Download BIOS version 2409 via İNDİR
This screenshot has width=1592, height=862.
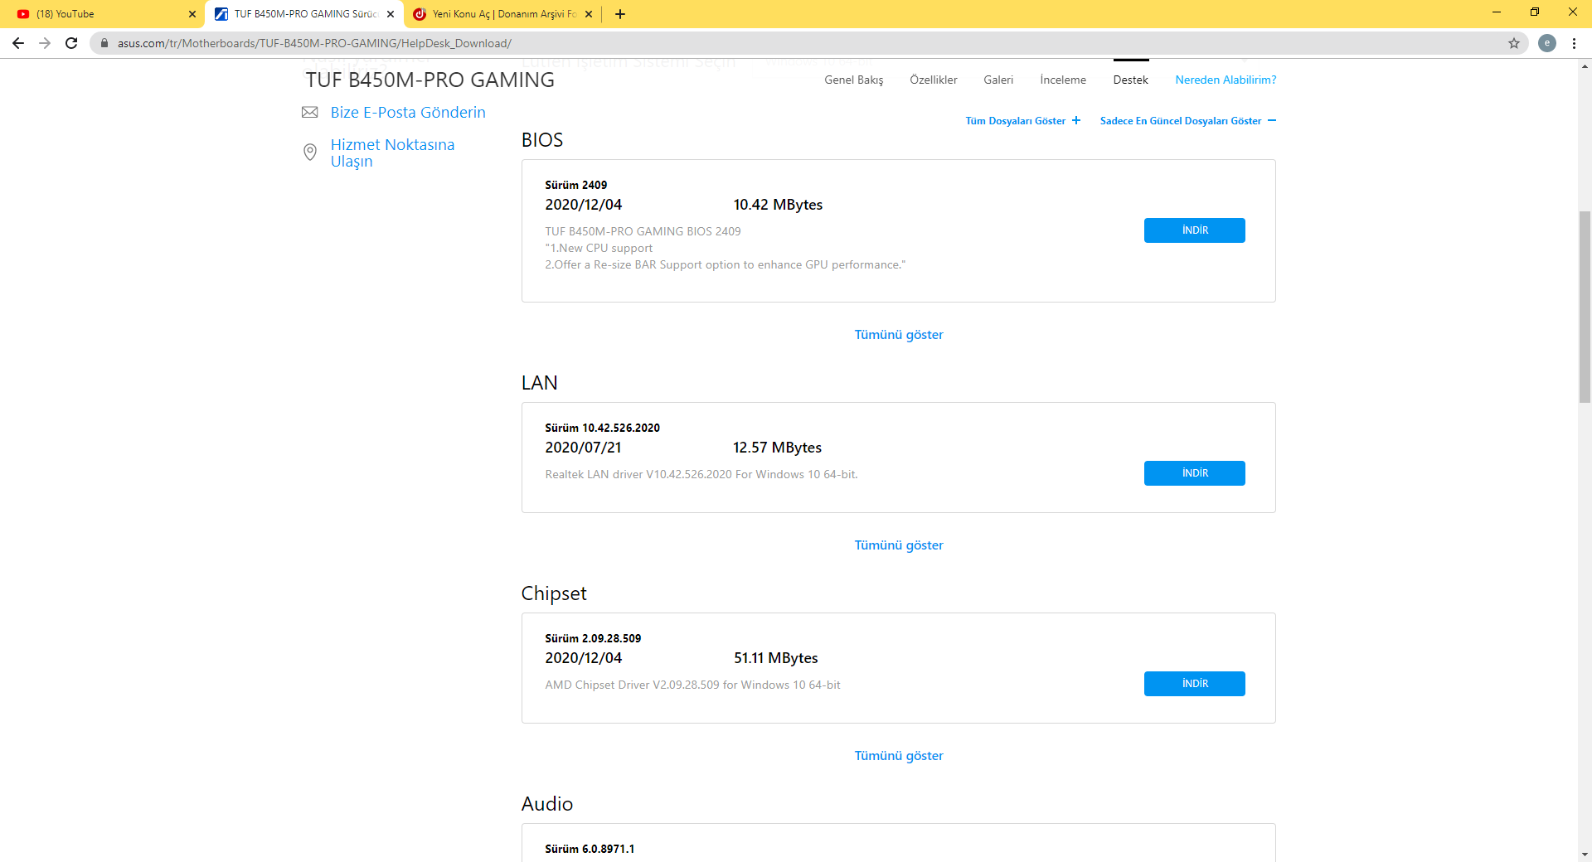[1195, 230]
